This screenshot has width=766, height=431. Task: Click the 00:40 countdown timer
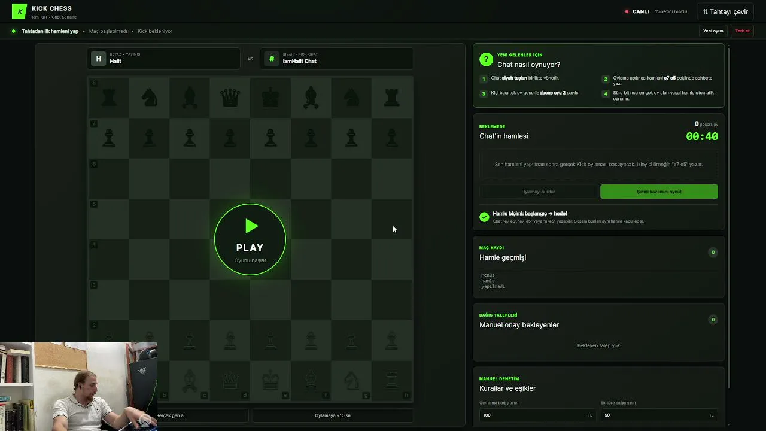(702, 136)
